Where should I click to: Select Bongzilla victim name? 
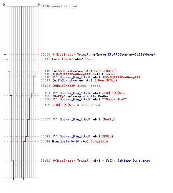pyautogui.click(x=99, y=141)
